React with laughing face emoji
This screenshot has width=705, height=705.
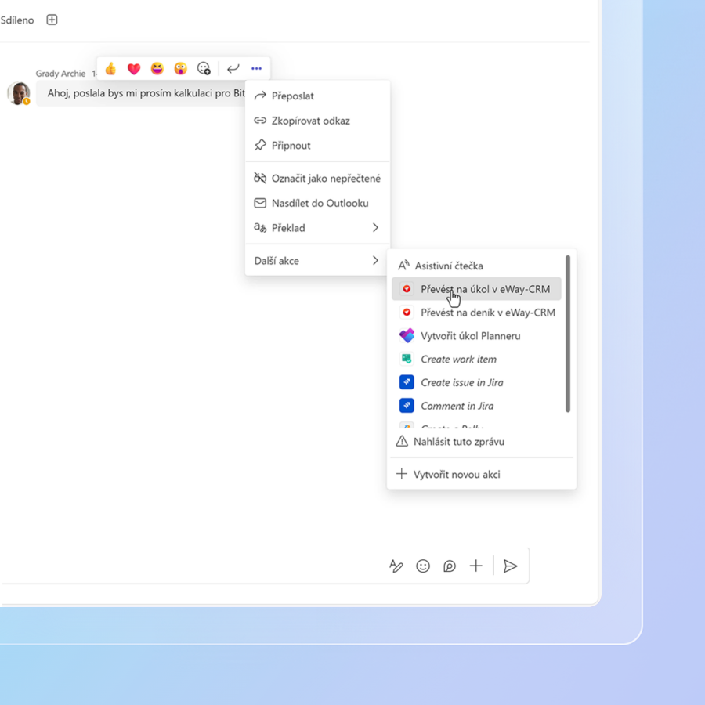click(157, 69)
